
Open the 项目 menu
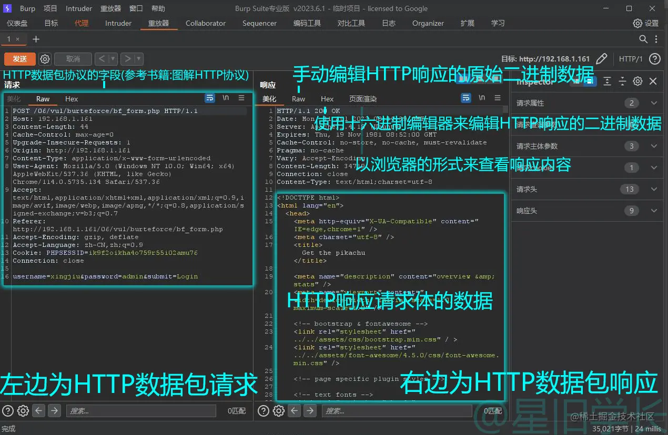coord(50,8)
